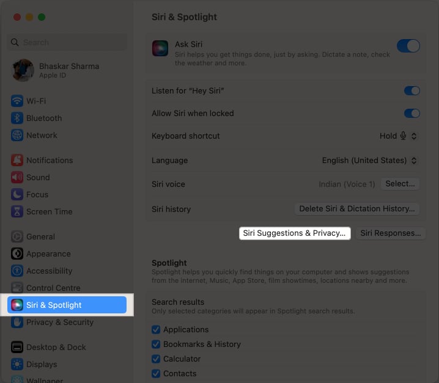This screenshot has height=383, width=439.
Task: Click Delete Siri & Dictation History button
Action: 357,209
